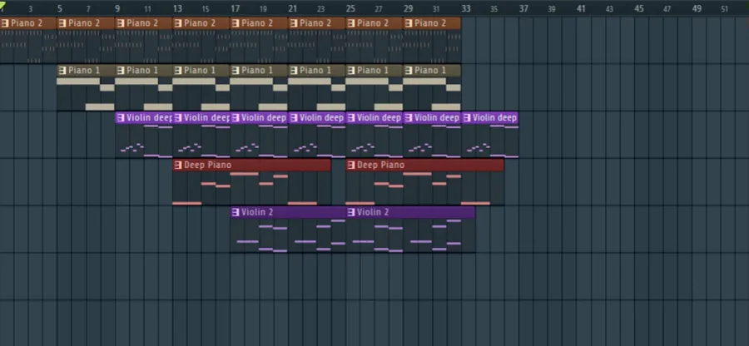
Task: Jump to bar 35 on timeline ruler
Action: (x=494, y=9)
